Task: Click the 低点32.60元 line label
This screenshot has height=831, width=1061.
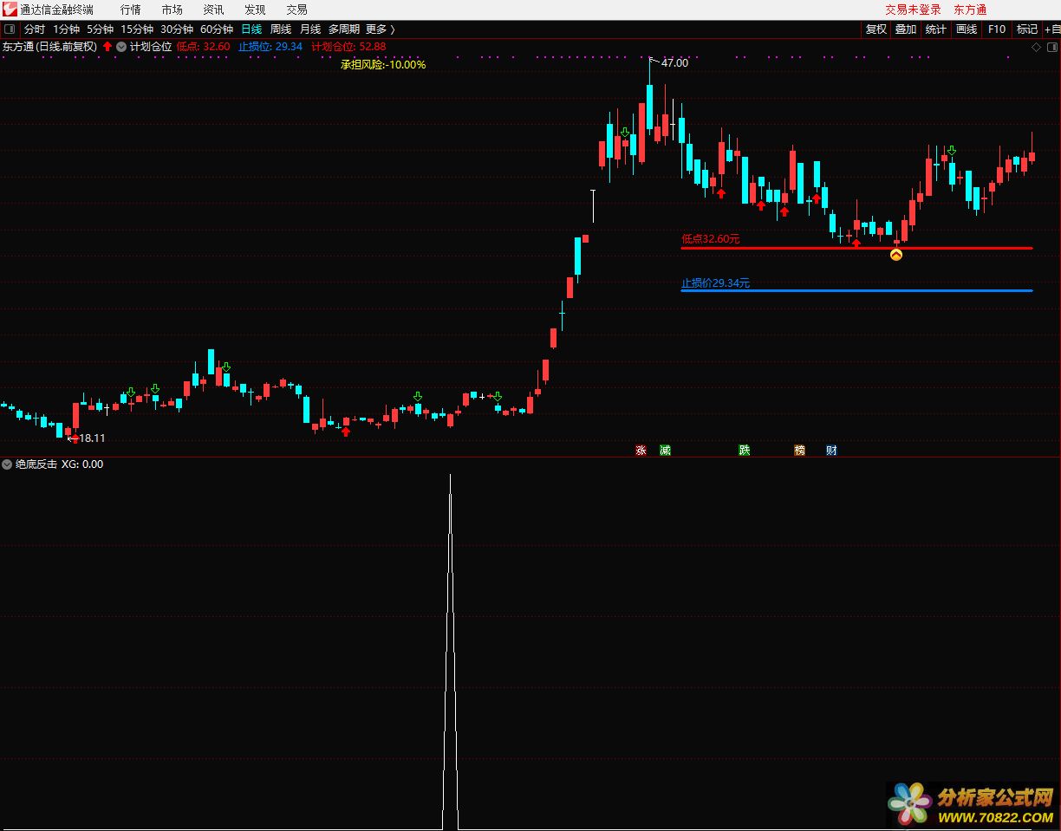Action: point(711,238)
